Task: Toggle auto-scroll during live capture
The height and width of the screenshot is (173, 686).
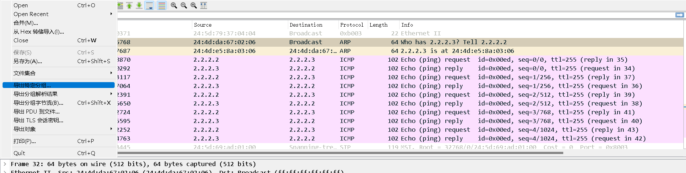Action: 149,5
